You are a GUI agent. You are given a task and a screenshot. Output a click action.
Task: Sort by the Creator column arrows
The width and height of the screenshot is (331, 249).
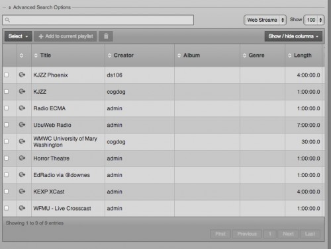click(x=109, y=55)
